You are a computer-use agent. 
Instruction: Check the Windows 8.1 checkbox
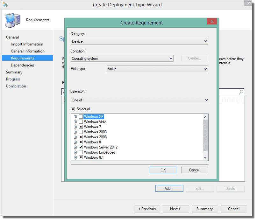point(80,157)
